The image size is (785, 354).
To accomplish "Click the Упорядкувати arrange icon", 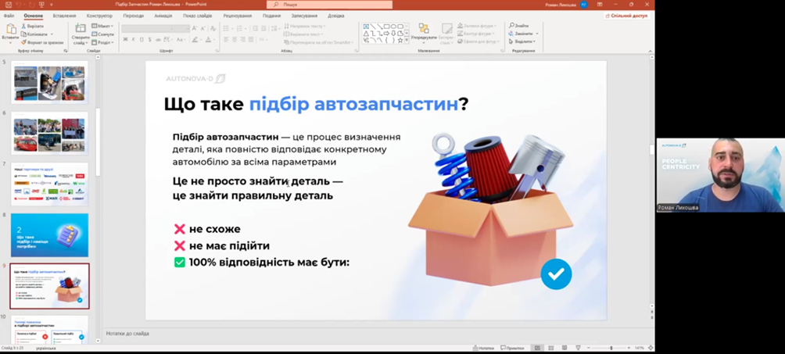I will tap(424, 31).
